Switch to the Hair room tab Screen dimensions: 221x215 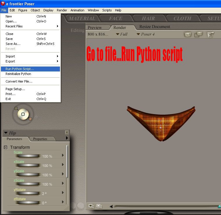tap(148, 18)
